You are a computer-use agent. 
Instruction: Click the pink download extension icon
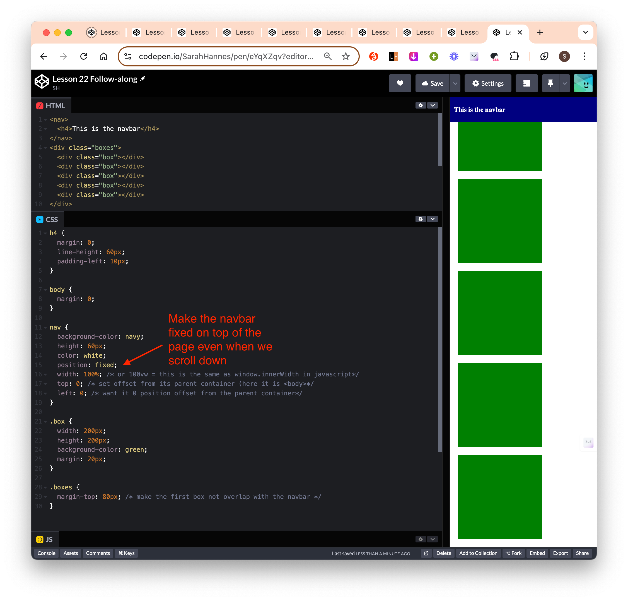414,56
